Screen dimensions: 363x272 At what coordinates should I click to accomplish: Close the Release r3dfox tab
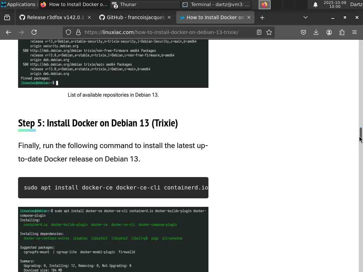click(x=89, y=17)
